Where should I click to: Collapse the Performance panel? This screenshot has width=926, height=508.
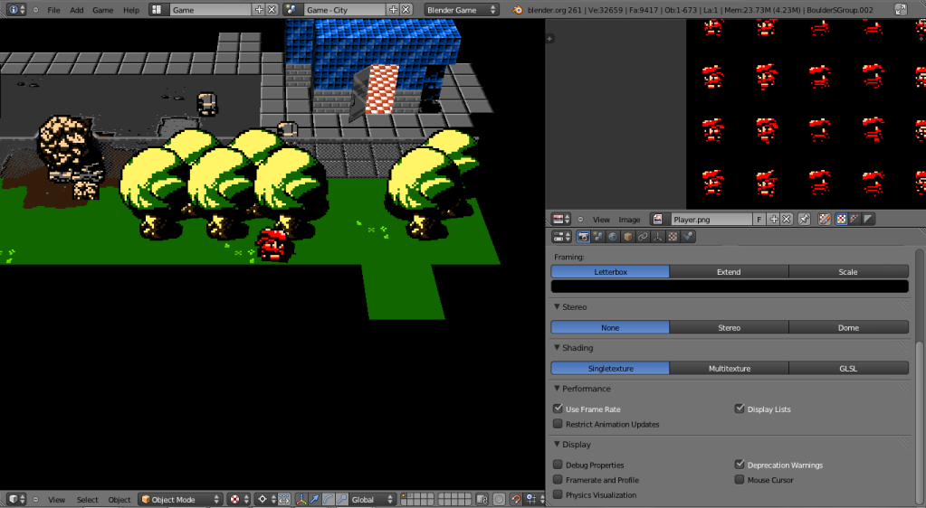coord(557,388)
